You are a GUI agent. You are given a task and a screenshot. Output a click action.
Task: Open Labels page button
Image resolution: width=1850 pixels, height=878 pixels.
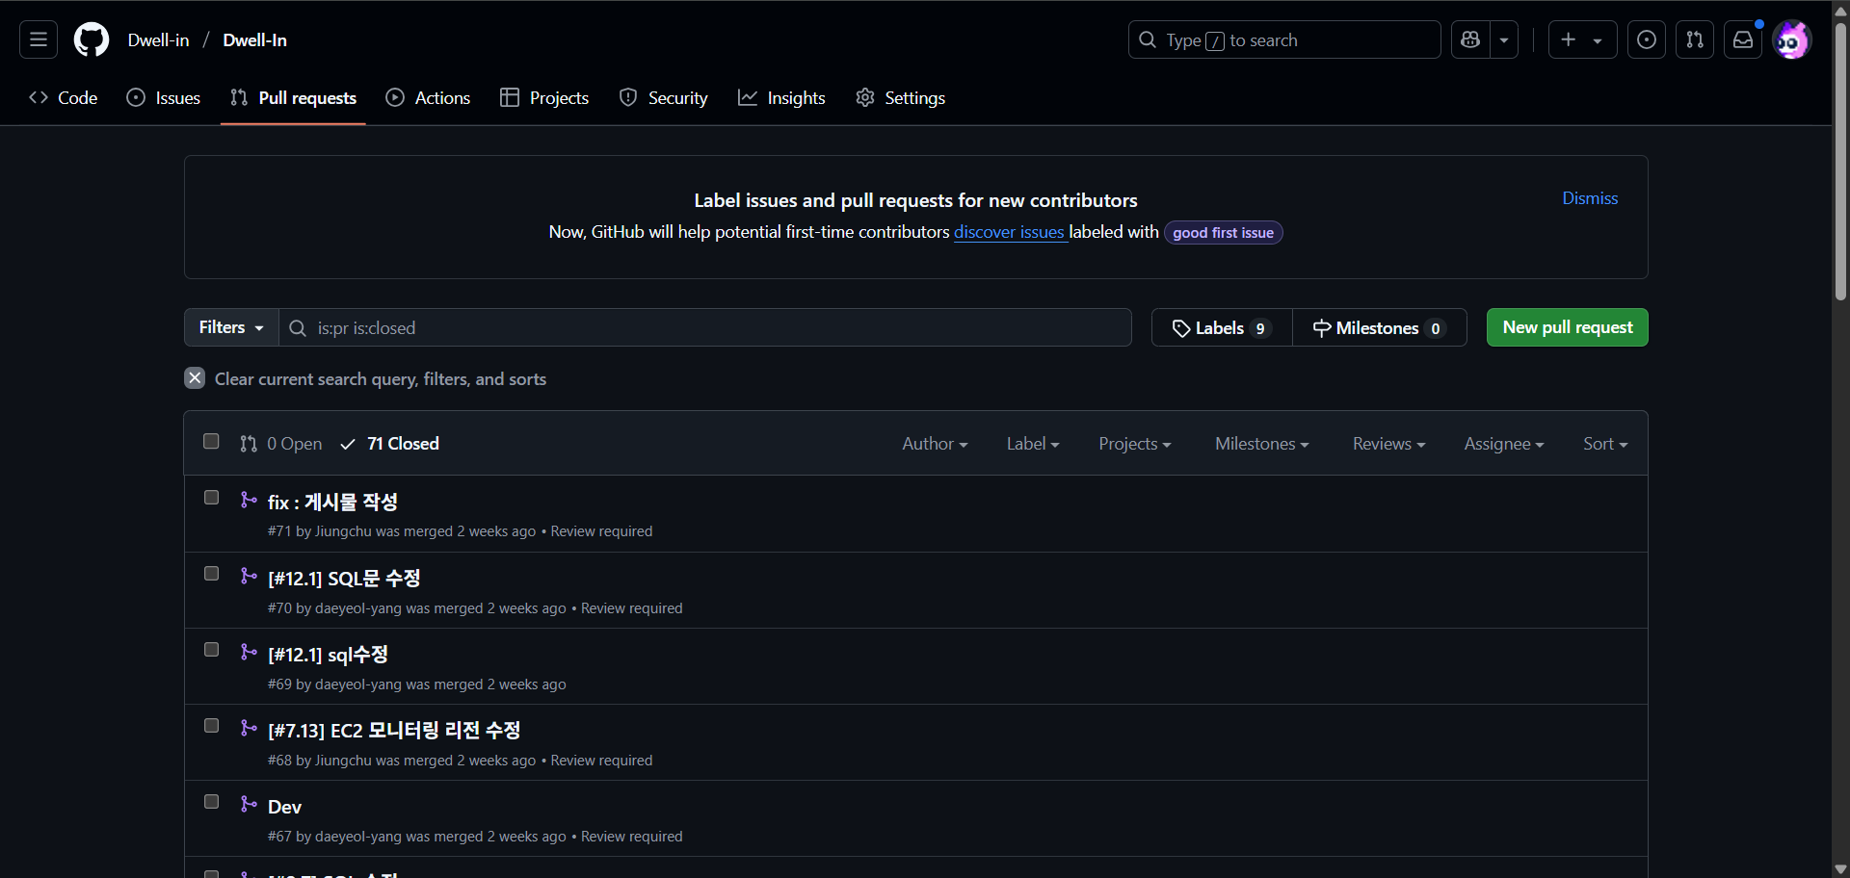coord(1222,327)
